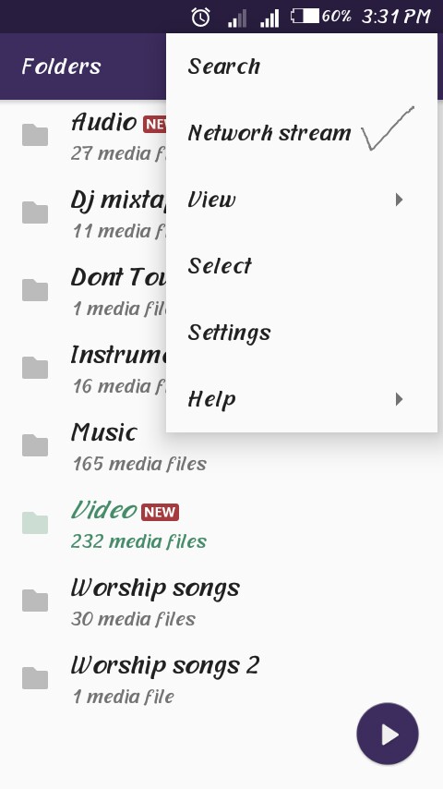Tap the round play floating button
The image size is (443, 789).
tap(388, 734)
